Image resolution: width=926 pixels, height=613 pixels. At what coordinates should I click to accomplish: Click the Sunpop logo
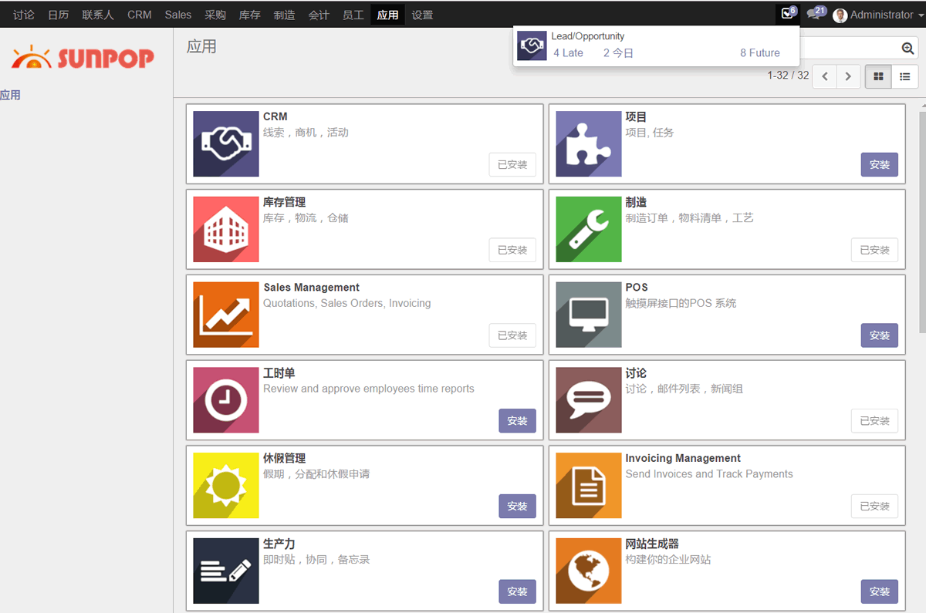[x=83, y=57]
